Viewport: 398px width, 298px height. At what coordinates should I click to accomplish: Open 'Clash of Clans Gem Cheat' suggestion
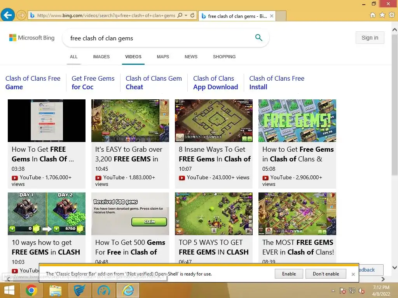click(x=154, y=83)
